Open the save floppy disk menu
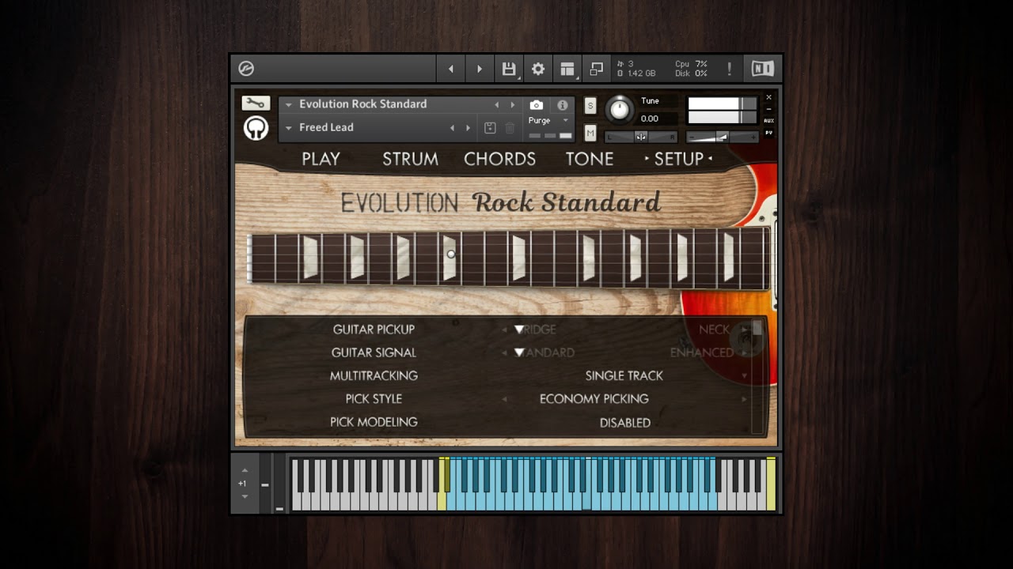1013x569 pixels. 509,69
